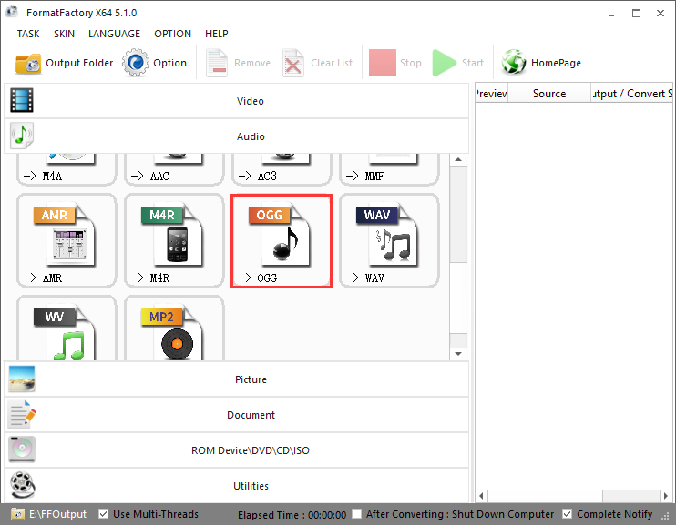Viewport: 676px width, 525px height.
Task: Select the AC3 conversion tile
Action: (282, 169)
